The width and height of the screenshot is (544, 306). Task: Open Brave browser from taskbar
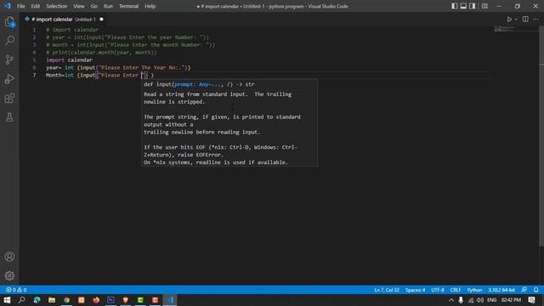(126, 300)
